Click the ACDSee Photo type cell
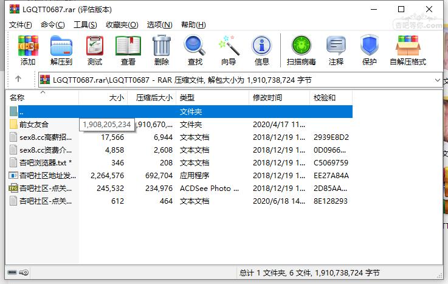Image resolution: width=448 pixels, height=284 pixels. pos(209,189)
